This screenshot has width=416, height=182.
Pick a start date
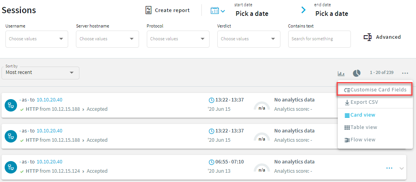click(x=252, y=14)
